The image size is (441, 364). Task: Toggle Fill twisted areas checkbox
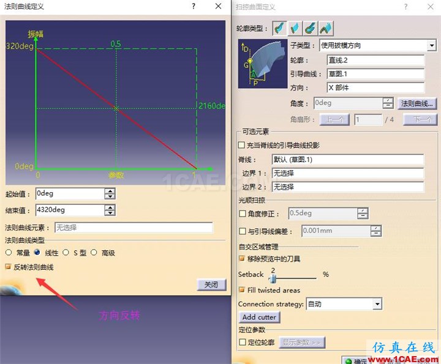pyautogui.click(x=241, y=289)
